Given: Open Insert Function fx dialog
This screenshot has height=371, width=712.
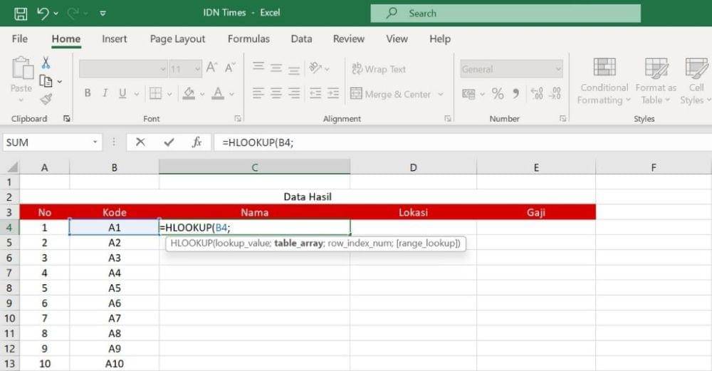Looking at the screenshot, I should [x=197, y=142].
